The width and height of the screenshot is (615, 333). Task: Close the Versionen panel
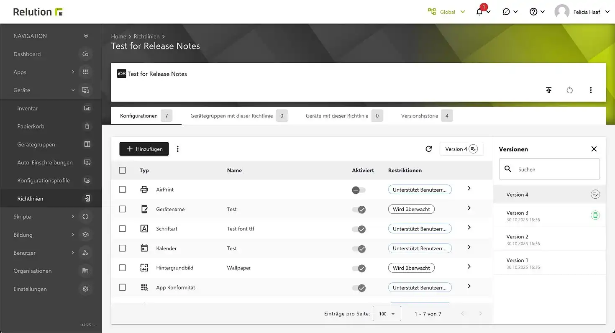tap(594, 149)
